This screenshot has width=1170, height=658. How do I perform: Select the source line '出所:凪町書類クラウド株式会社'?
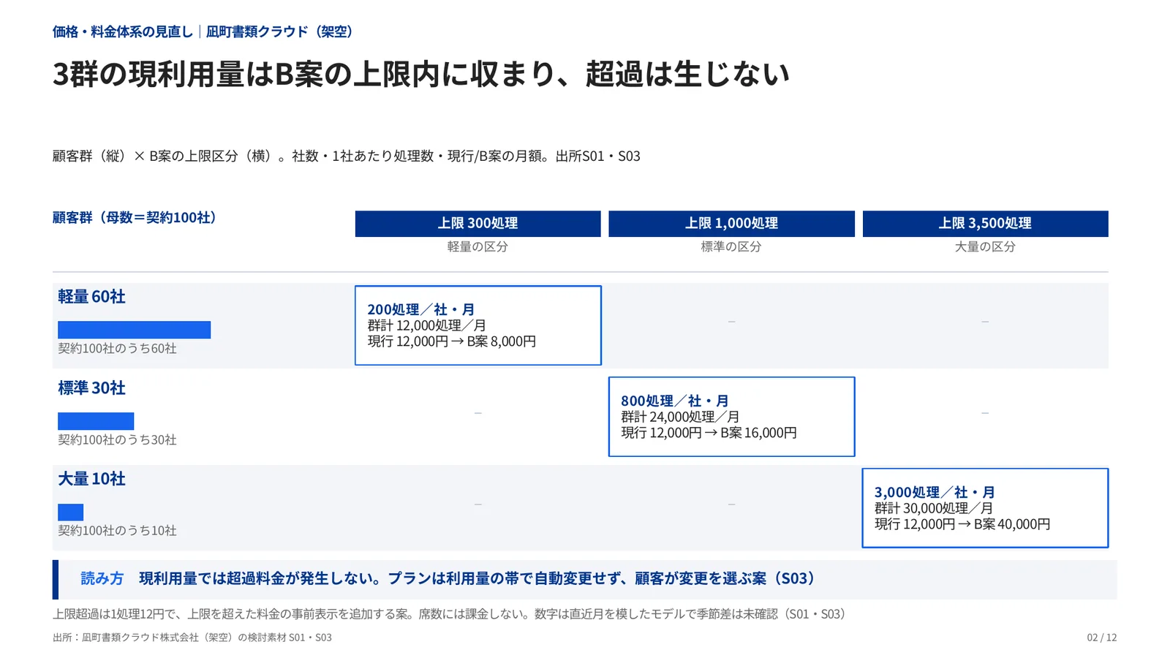192,638
